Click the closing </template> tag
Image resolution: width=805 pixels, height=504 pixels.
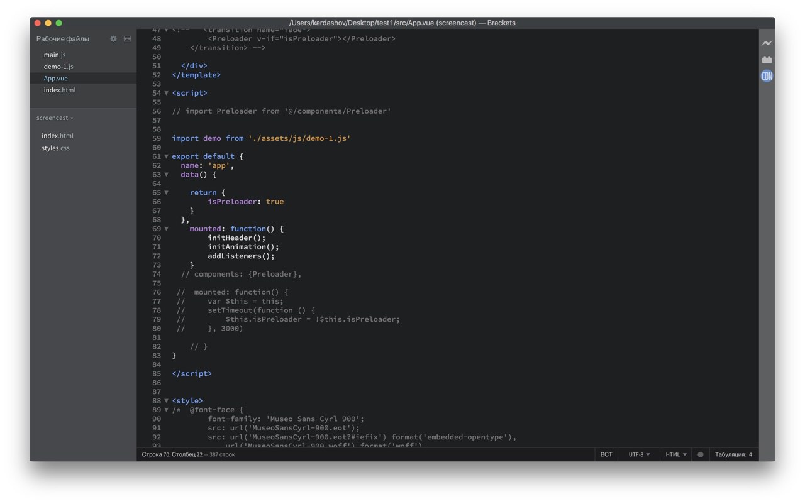coord(196,75)
